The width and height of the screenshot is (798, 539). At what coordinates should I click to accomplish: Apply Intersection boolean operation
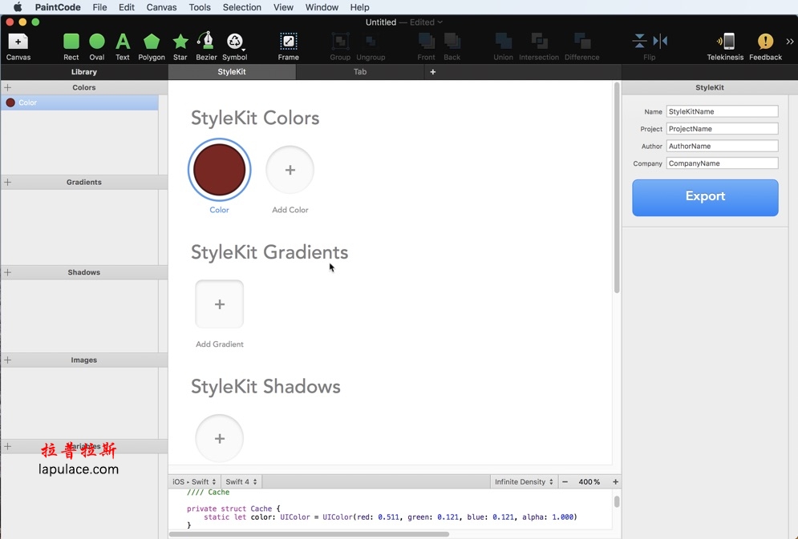(x=539, y=46)
